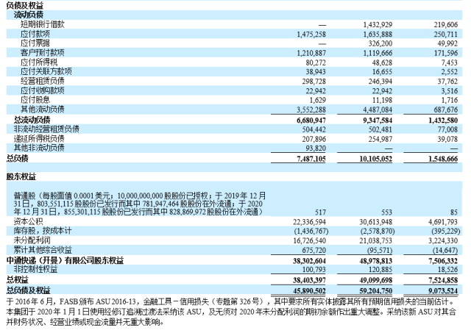The width and height of the screenshot is (471, 333).
Task: Click the value 1,475,258 in 应付款项 row
Action: tap(311, 35)
